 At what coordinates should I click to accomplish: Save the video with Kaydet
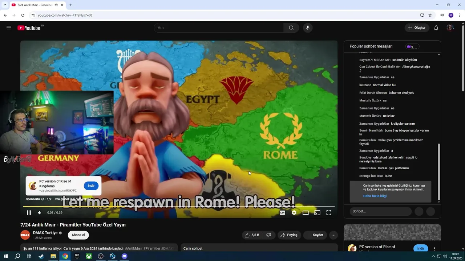[x=315, y=235]
